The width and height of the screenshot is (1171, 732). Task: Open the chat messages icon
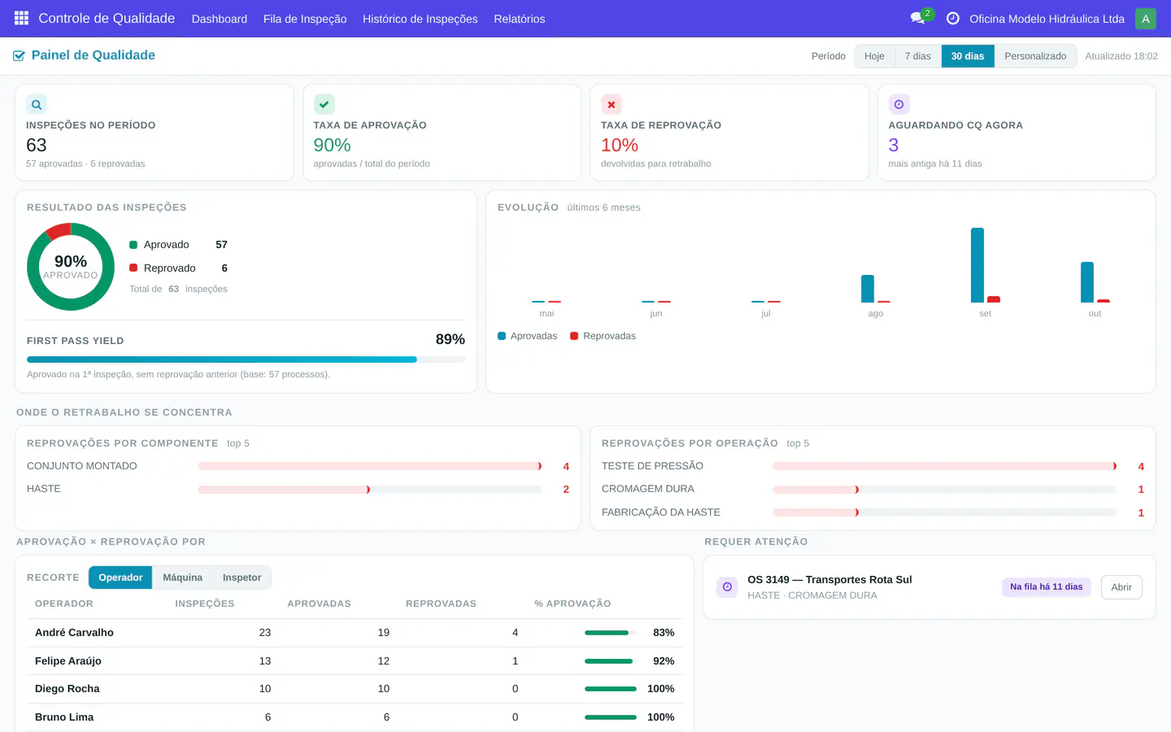pos(918,19)
